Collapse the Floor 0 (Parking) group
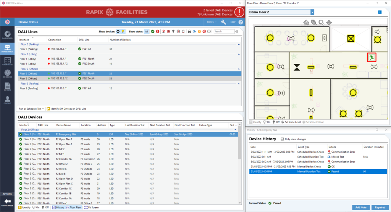Viewport: 391px width, 212px height. [239, 44]
